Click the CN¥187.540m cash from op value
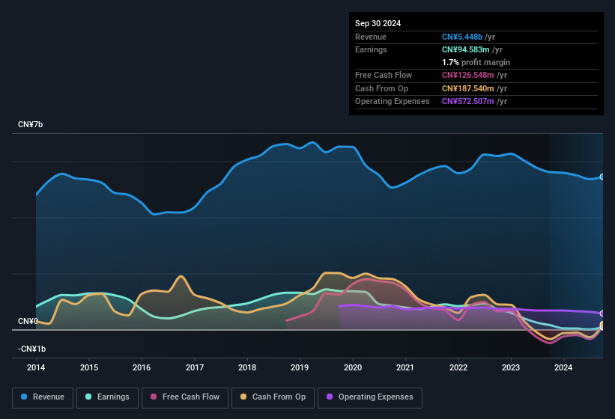Image resolution: width=615 pixels, height=419 pixels. pos(468,88)
